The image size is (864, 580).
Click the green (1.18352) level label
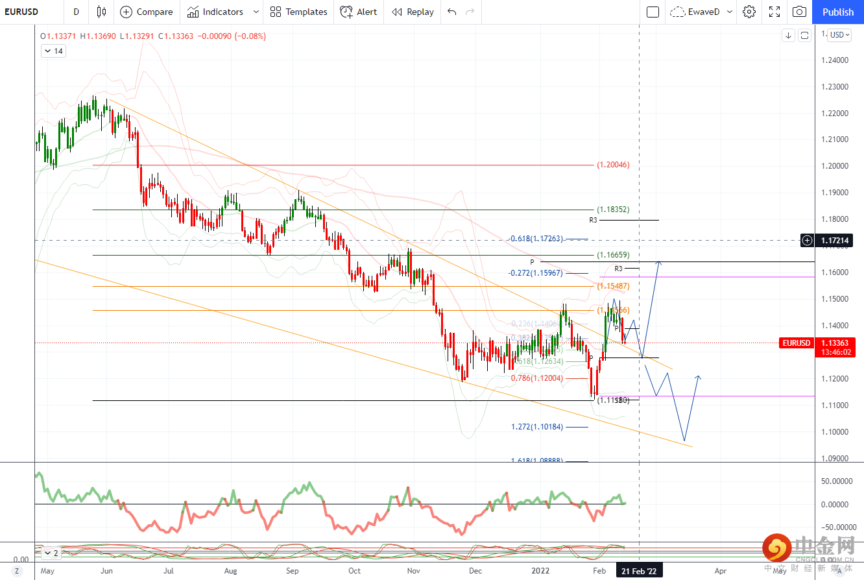coord(613,210)
